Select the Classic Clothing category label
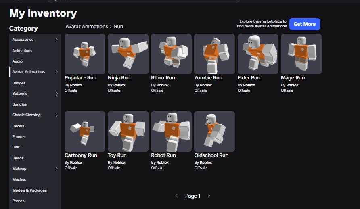 (x=26, y=115)
